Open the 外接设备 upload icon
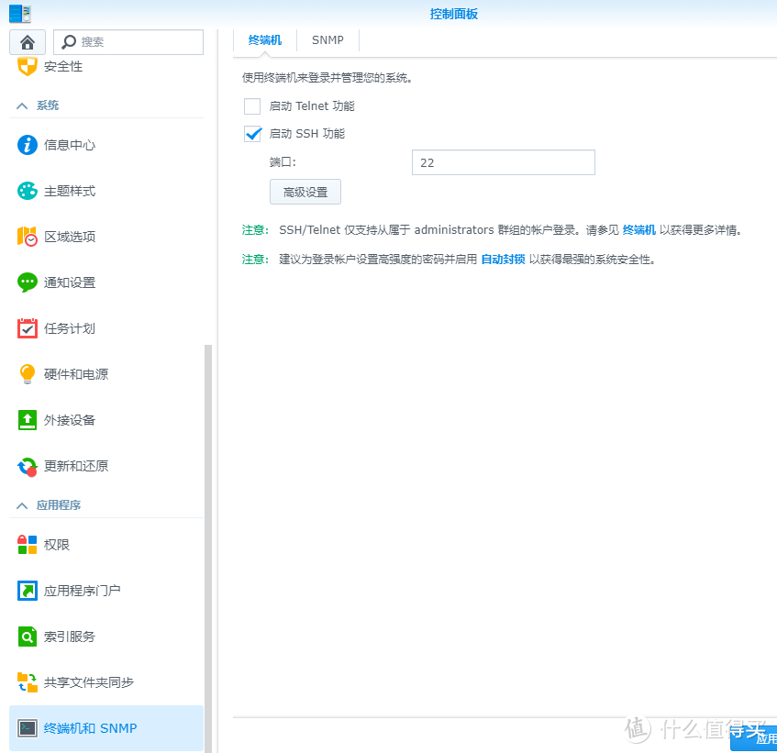The image size is (777, 753). click(28, 420)
